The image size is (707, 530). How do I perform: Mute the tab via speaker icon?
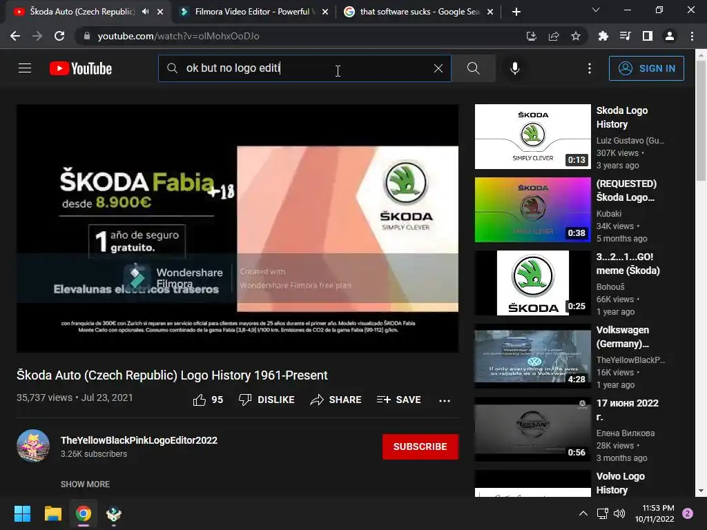pyautogui.click(x=145, y=12)
